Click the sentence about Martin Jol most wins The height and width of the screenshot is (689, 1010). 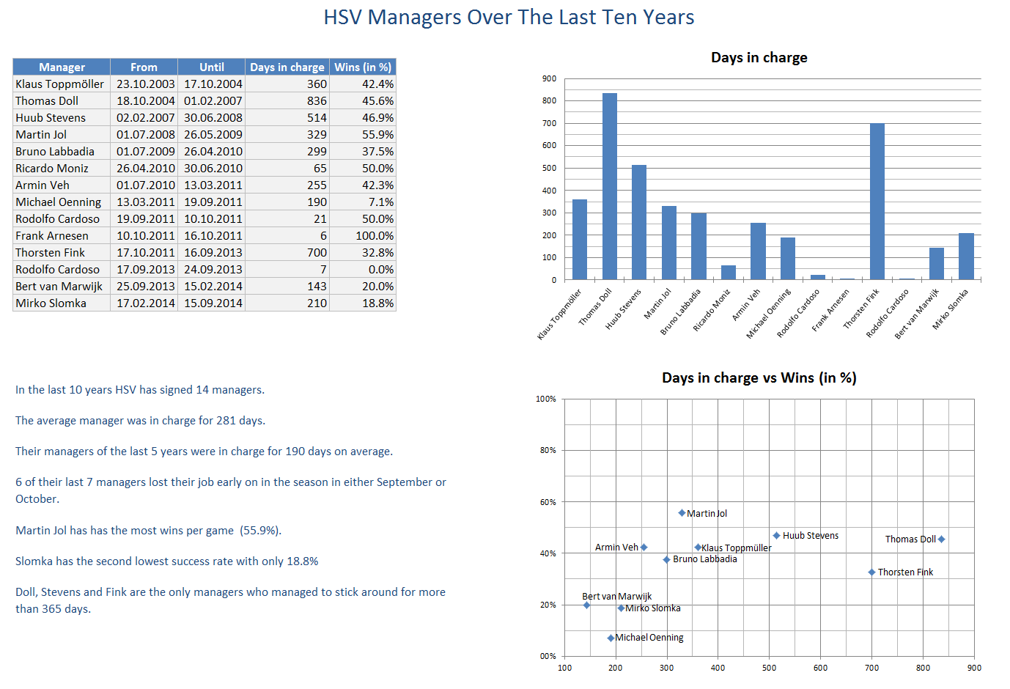point(148,531)
